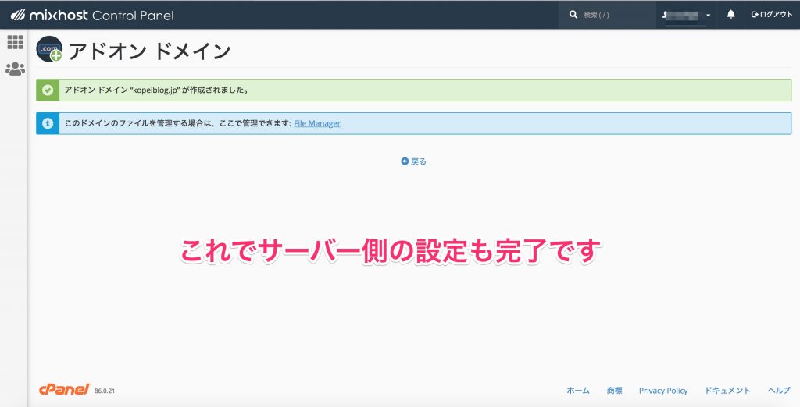The image size is (800, 407).
Task: Click the cPanel logo in footer
Action: (x=64, y=390)
